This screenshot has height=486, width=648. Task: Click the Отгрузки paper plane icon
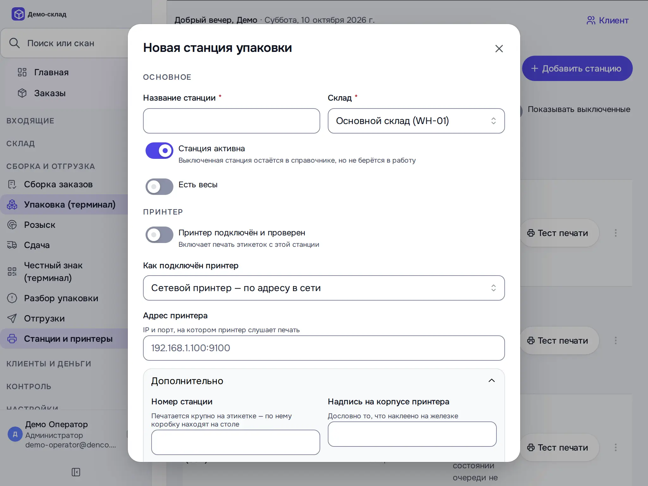click(12, 319)
